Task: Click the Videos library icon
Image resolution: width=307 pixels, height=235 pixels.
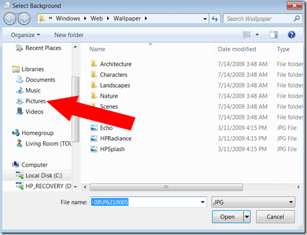Action: [x=19, y=111]
